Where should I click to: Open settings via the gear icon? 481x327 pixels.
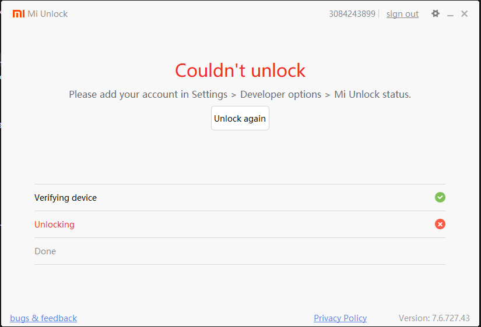[436, 13]
